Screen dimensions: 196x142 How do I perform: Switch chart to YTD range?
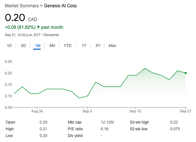point(67,46)
